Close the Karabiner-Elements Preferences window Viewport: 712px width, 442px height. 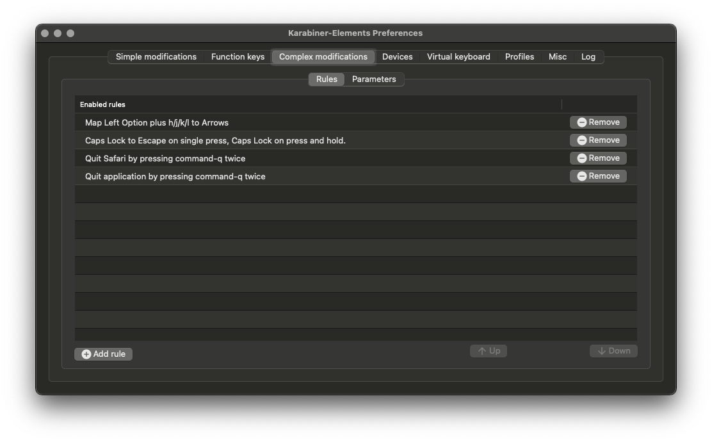(x=45, y=33)
